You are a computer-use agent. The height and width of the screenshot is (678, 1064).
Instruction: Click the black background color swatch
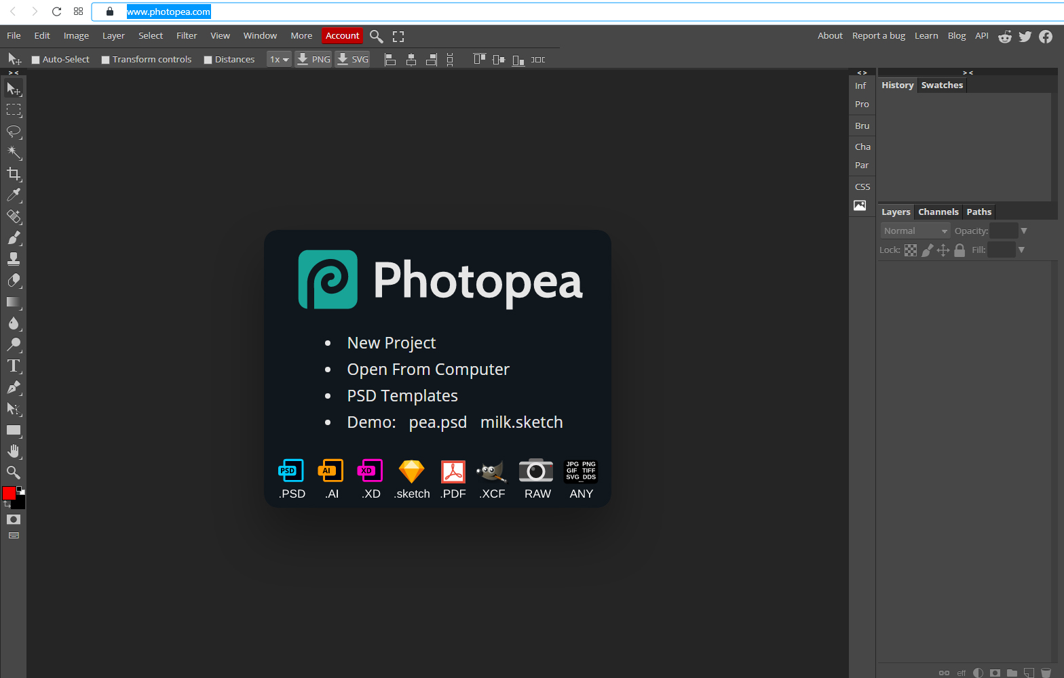point(21,504)
